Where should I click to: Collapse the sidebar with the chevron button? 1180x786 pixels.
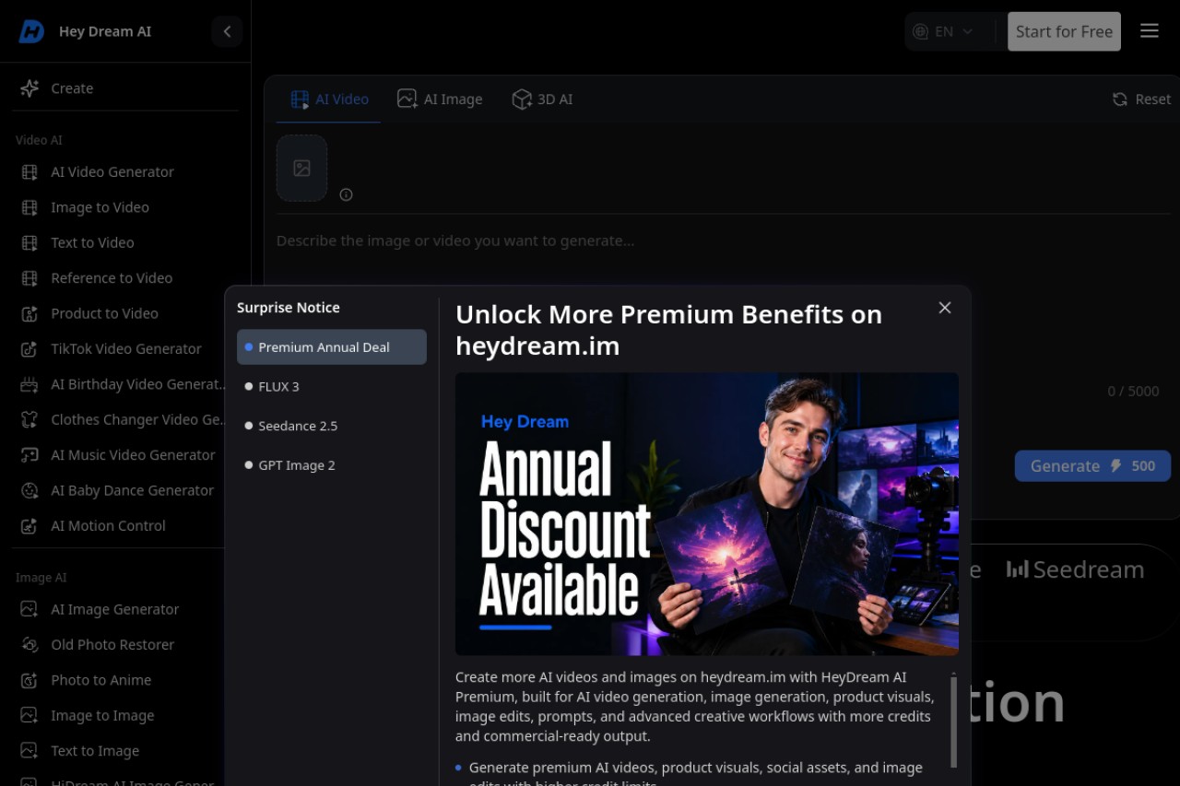tap(227, 31)
